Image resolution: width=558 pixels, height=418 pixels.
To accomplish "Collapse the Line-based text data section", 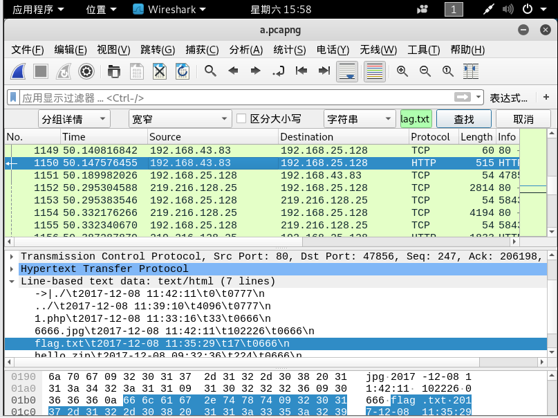I will tap(12, 281).
